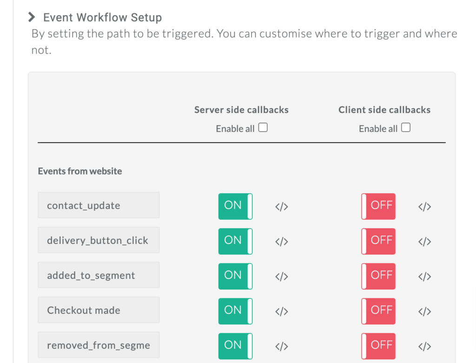Click the Checkout made event field
476x363 pixels.
coord(99,310)
